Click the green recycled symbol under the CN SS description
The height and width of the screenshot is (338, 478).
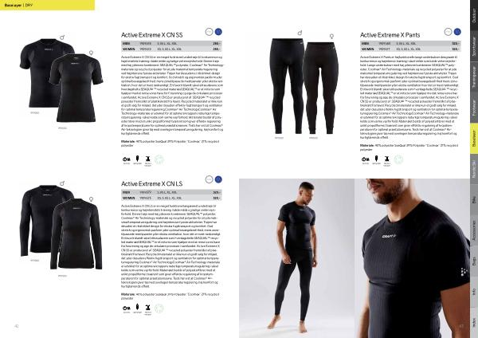pyautogui.click(x=159, y=159)
